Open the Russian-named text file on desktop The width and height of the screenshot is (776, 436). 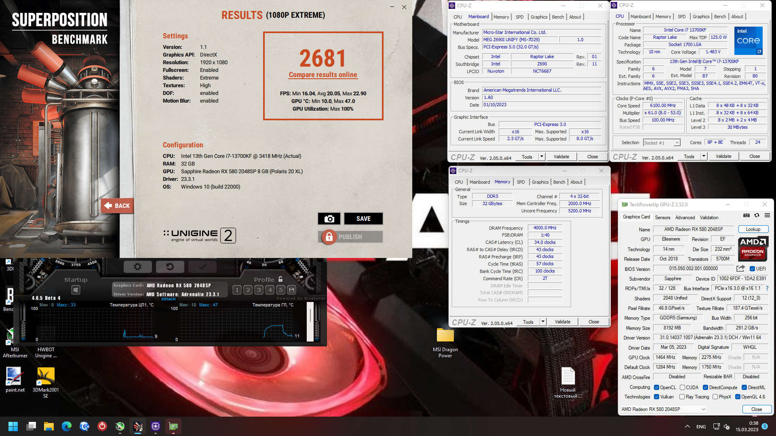coord(568,383)
